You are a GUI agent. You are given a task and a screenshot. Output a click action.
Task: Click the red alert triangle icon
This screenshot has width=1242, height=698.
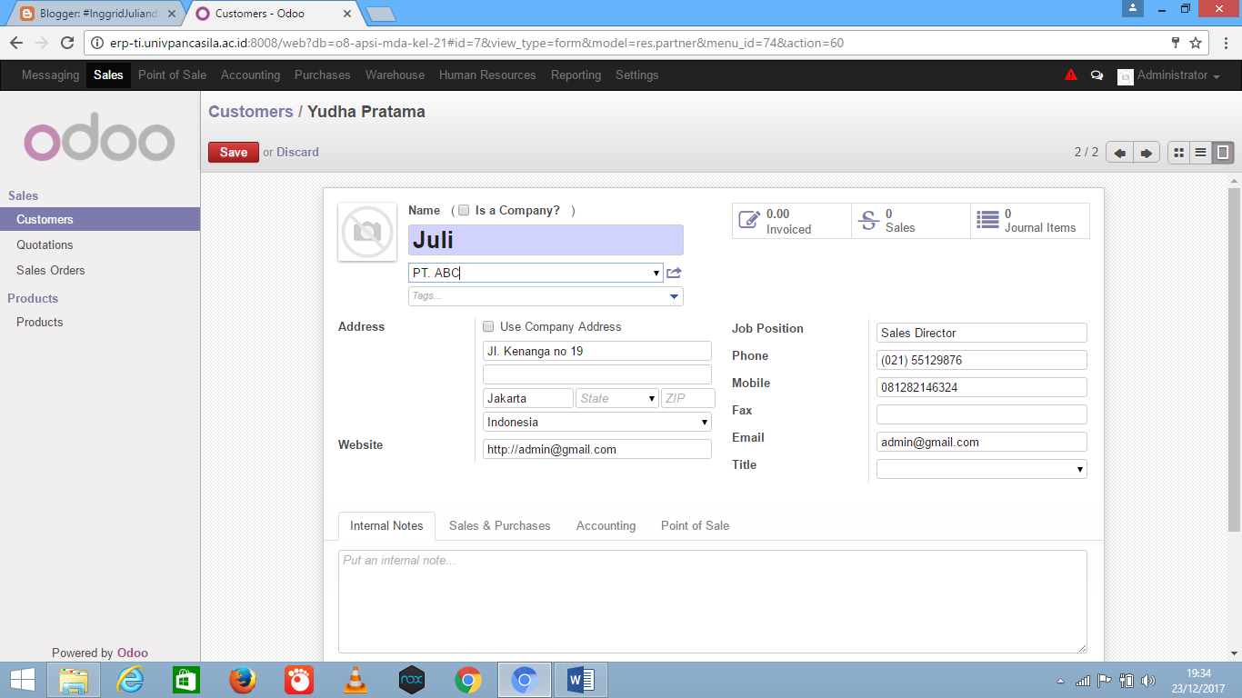1071,75
